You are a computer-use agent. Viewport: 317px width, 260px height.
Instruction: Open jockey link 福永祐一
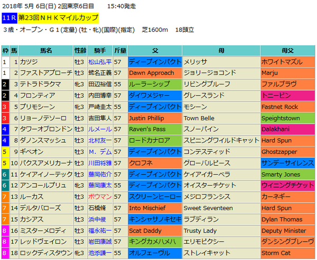pyautogui.click(x=100, y=230)
